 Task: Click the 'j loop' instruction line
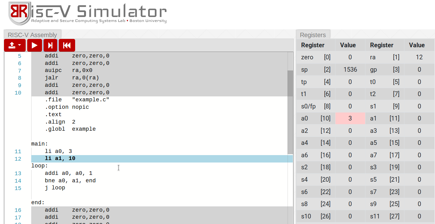pos(55,188)
